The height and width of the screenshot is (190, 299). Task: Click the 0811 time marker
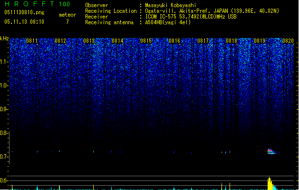[32, 41]
